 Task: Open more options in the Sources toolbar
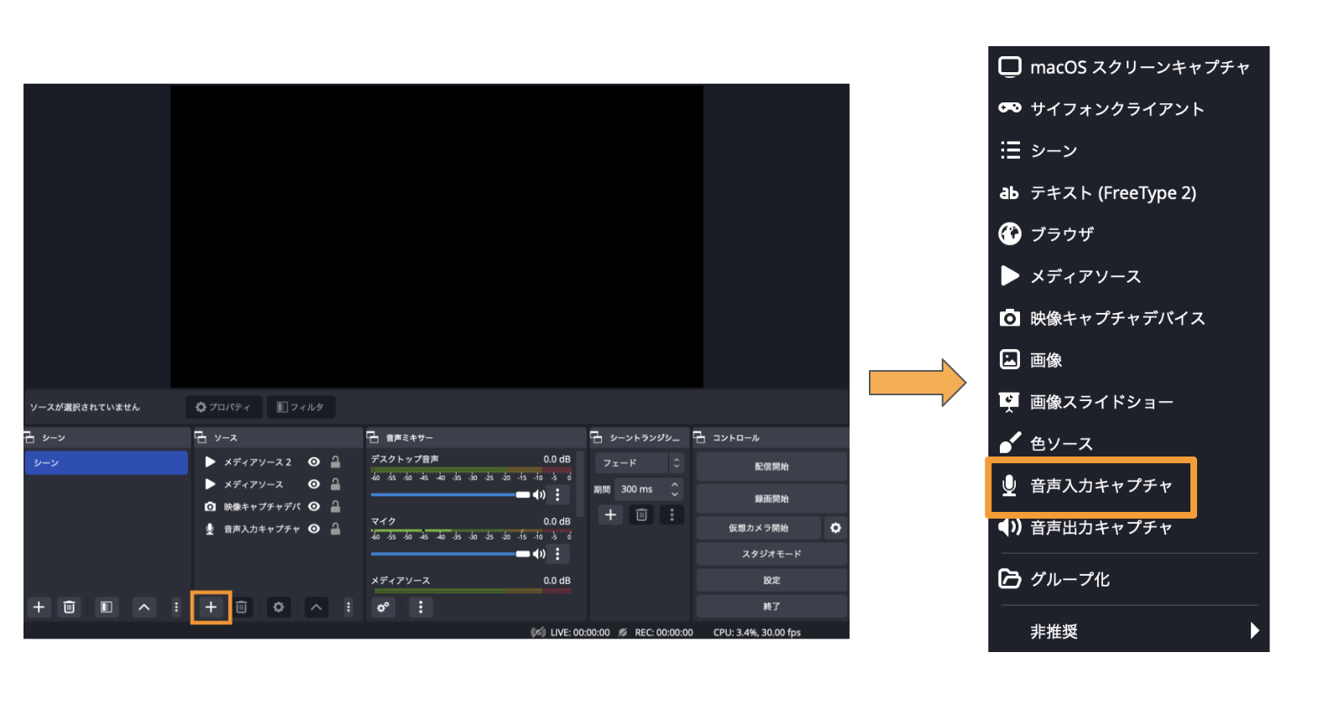pyautogui.click(x=348, y=607)
